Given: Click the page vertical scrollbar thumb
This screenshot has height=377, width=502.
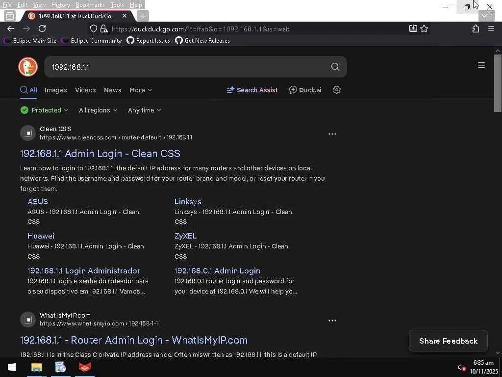Looking at the screenshot, I should tap(498, 83).
